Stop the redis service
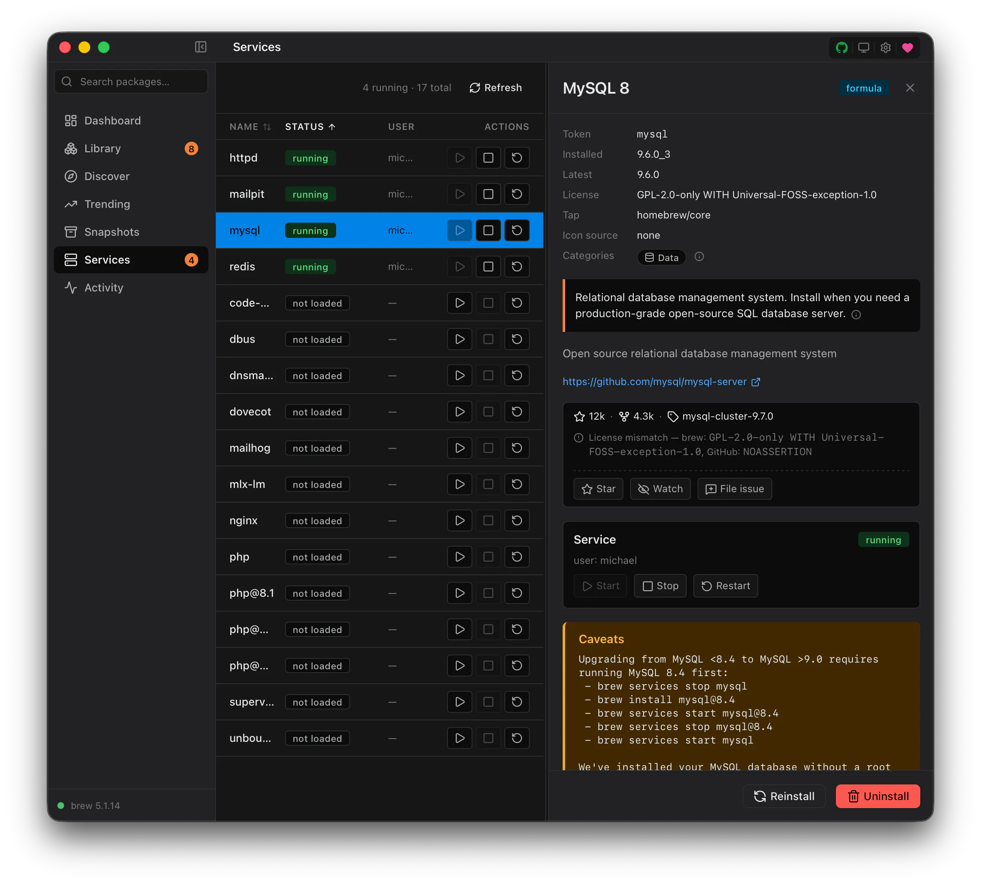 click(x=488, y=267)
